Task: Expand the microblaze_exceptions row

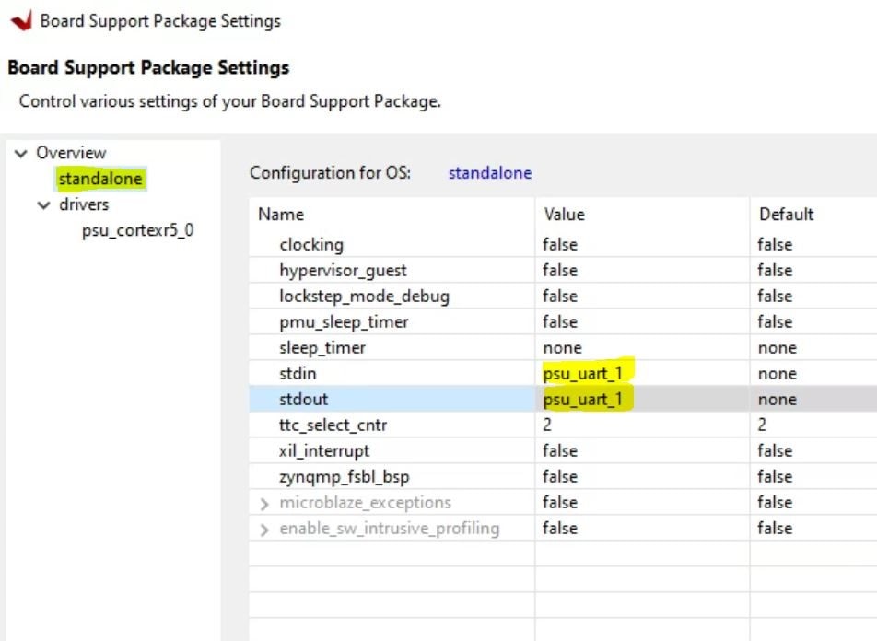Action: [264, 503]
